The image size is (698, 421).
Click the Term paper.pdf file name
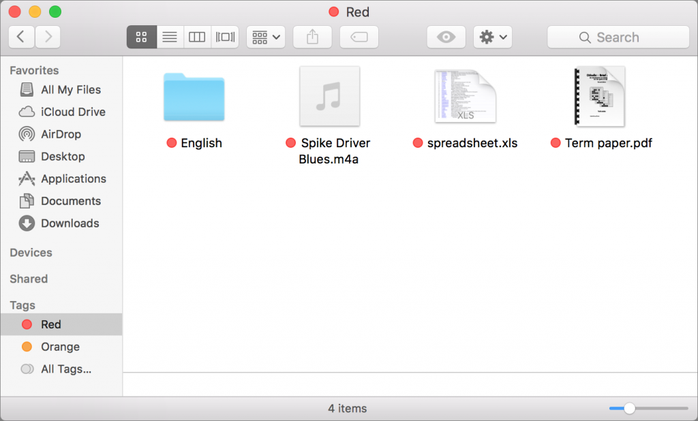click(609, 143)
